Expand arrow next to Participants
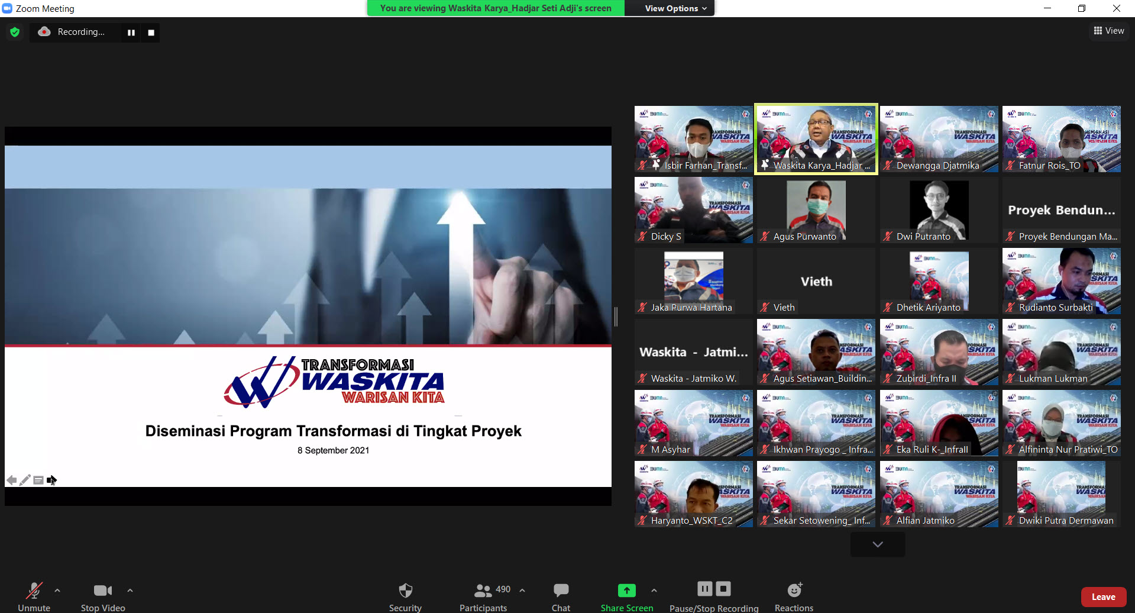This screenshot has height=613, width=1135. (x=522, y=591)
